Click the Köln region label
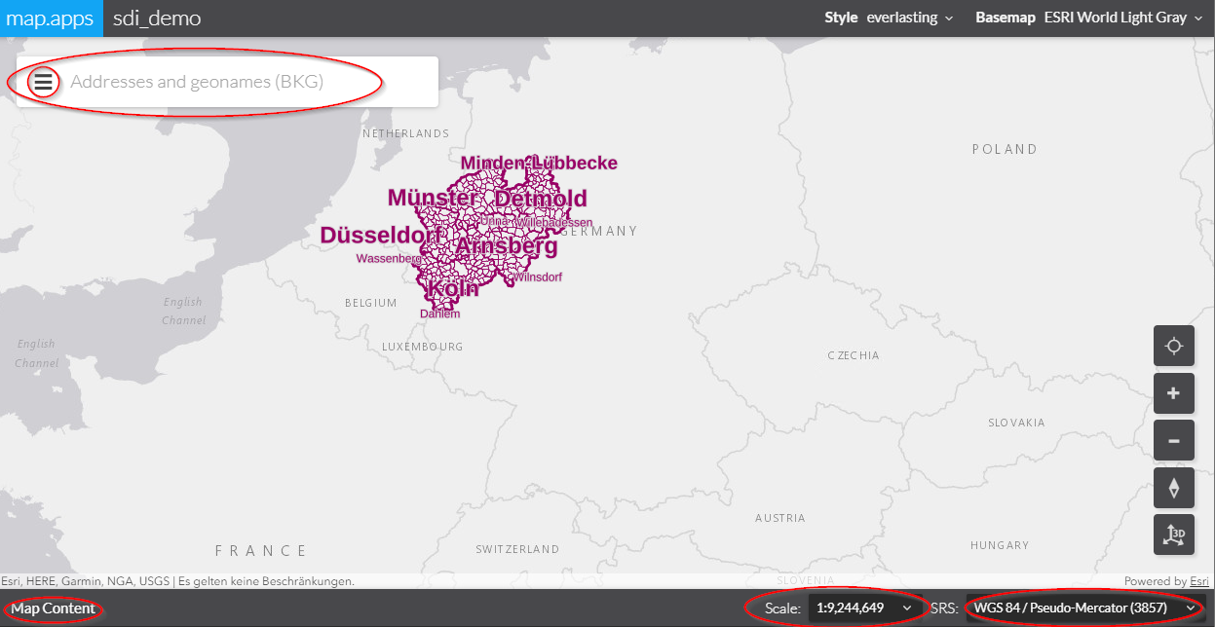The width and height of the screenshot is (1215, 627). click(453, 289)
